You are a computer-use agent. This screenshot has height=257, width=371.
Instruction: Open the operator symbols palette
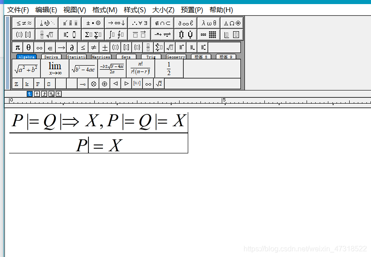pos(93,23)
